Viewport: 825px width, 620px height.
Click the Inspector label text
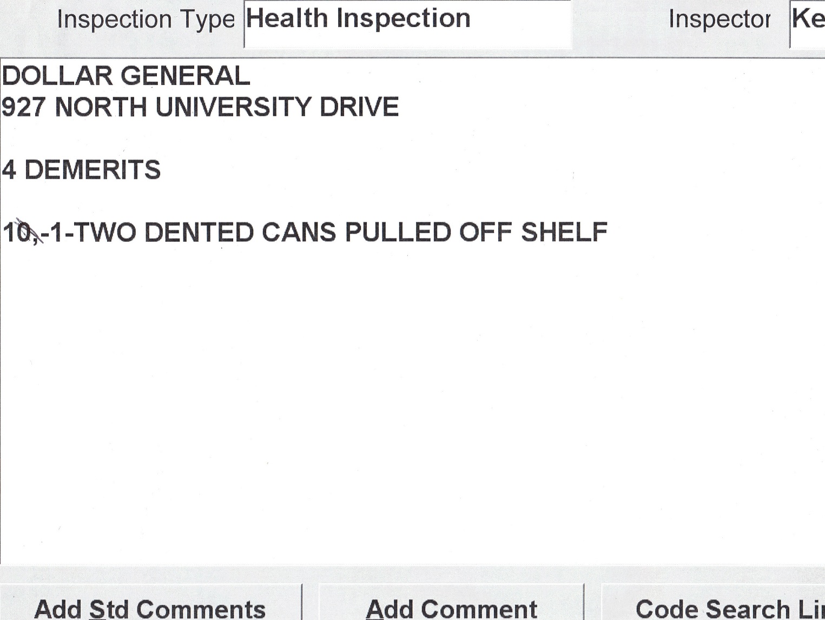tap(719, 20)
